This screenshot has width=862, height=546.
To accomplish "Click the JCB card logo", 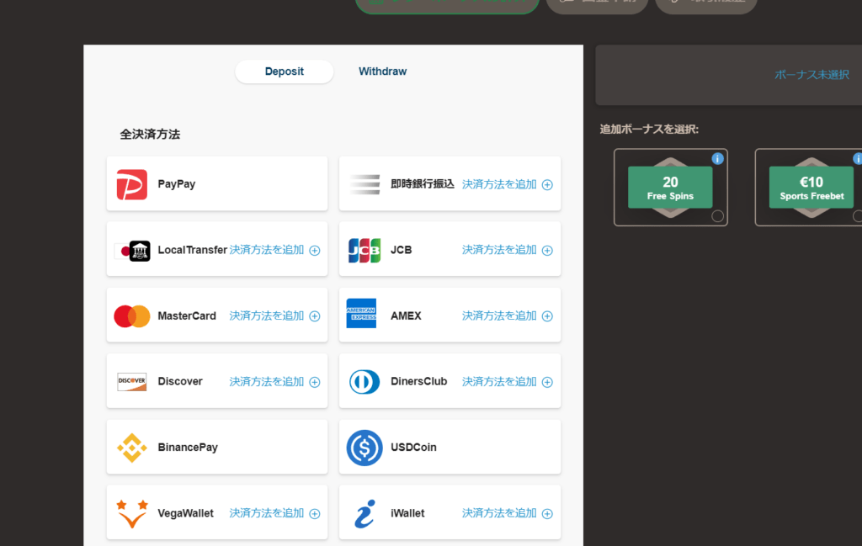I will pyautogui.click(x=364, y=251).
